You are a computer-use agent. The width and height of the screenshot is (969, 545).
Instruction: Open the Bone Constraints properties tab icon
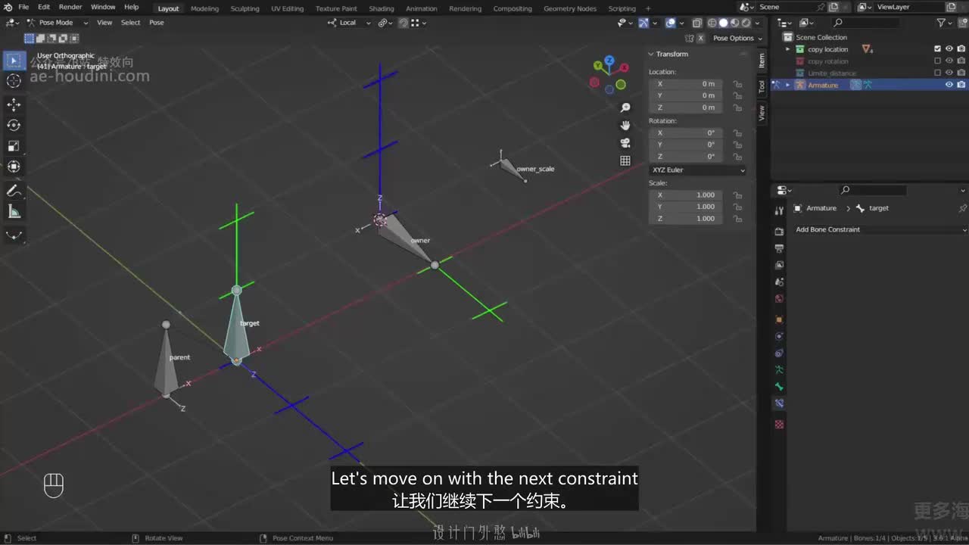click(779, 404)
